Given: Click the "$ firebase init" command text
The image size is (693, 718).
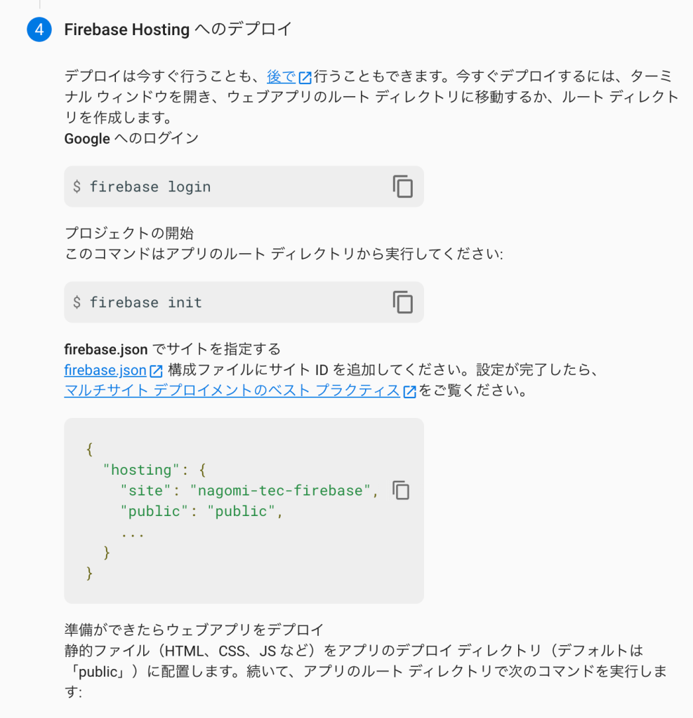Looking at the screenshot, I should (x=138, y=303).
